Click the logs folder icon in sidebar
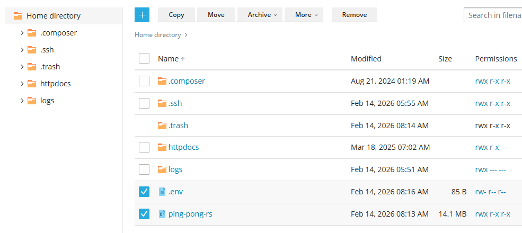 click(x=32, y=101)
